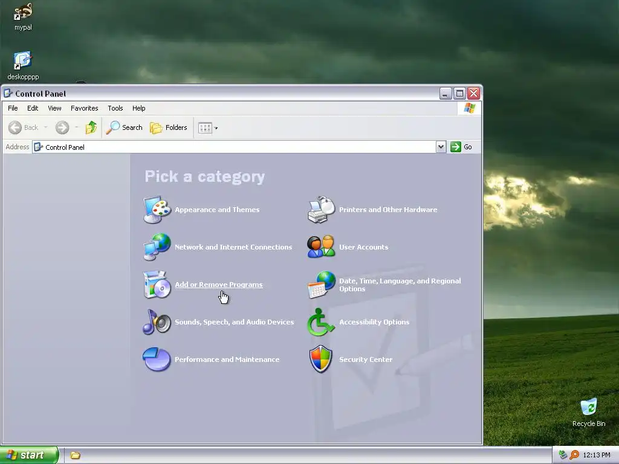Click the Views toolbar icon
619x464 pixels.
(205, 128)
